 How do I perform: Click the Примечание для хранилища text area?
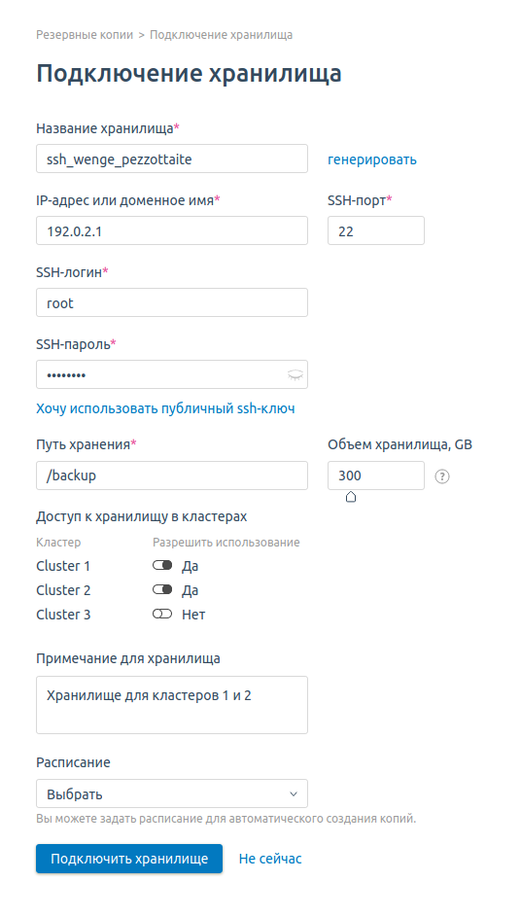coord(172,705)
